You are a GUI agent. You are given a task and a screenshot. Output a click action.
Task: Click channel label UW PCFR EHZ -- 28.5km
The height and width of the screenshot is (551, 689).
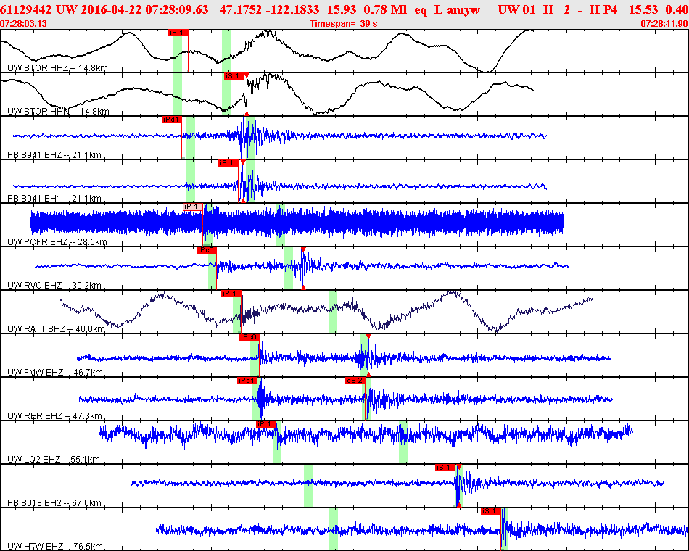coord(57,241)
